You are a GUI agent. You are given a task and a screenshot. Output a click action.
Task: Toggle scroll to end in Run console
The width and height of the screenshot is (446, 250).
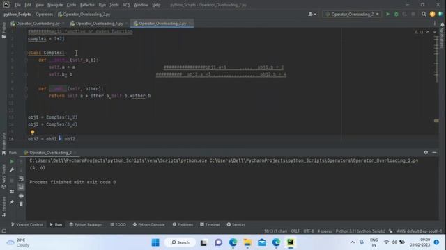tap(21, 187)
